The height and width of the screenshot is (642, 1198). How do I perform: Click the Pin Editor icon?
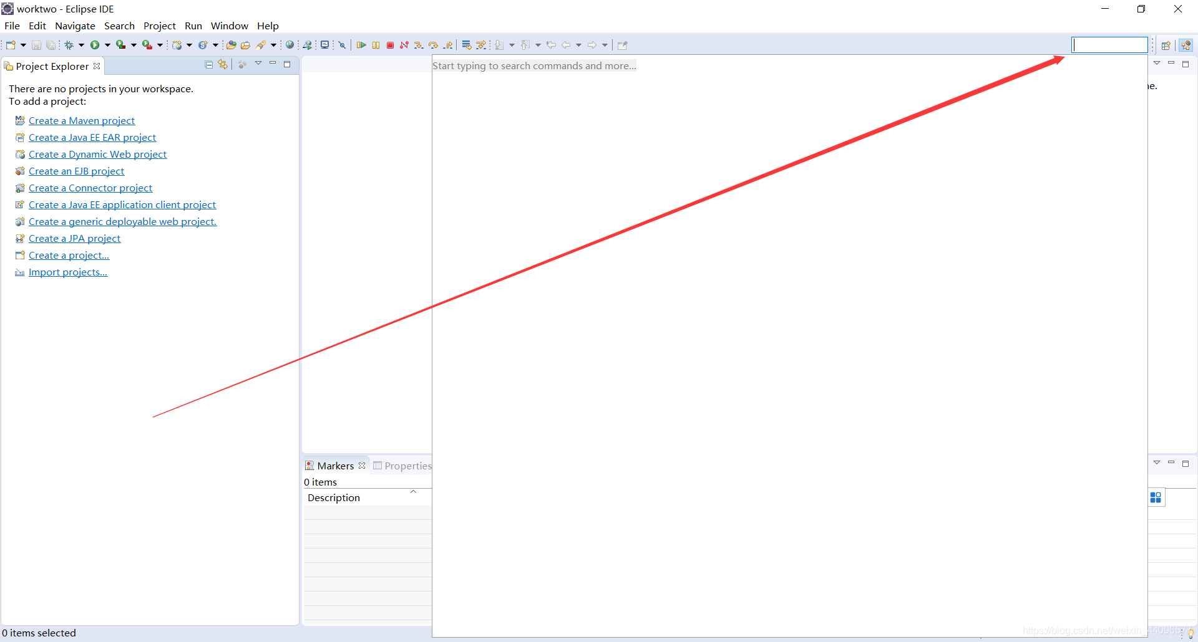622,45
